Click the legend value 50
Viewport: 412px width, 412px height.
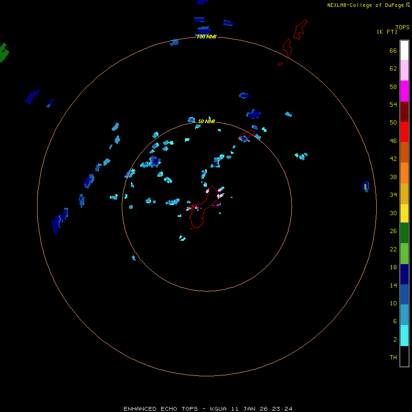coord(393,122)
